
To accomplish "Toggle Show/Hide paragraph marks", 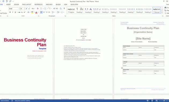I will [x=64, y=9].
